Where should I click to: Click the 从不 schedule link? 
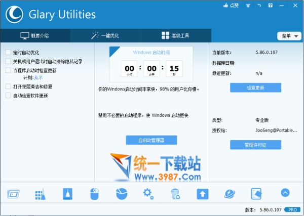point(39,78)
